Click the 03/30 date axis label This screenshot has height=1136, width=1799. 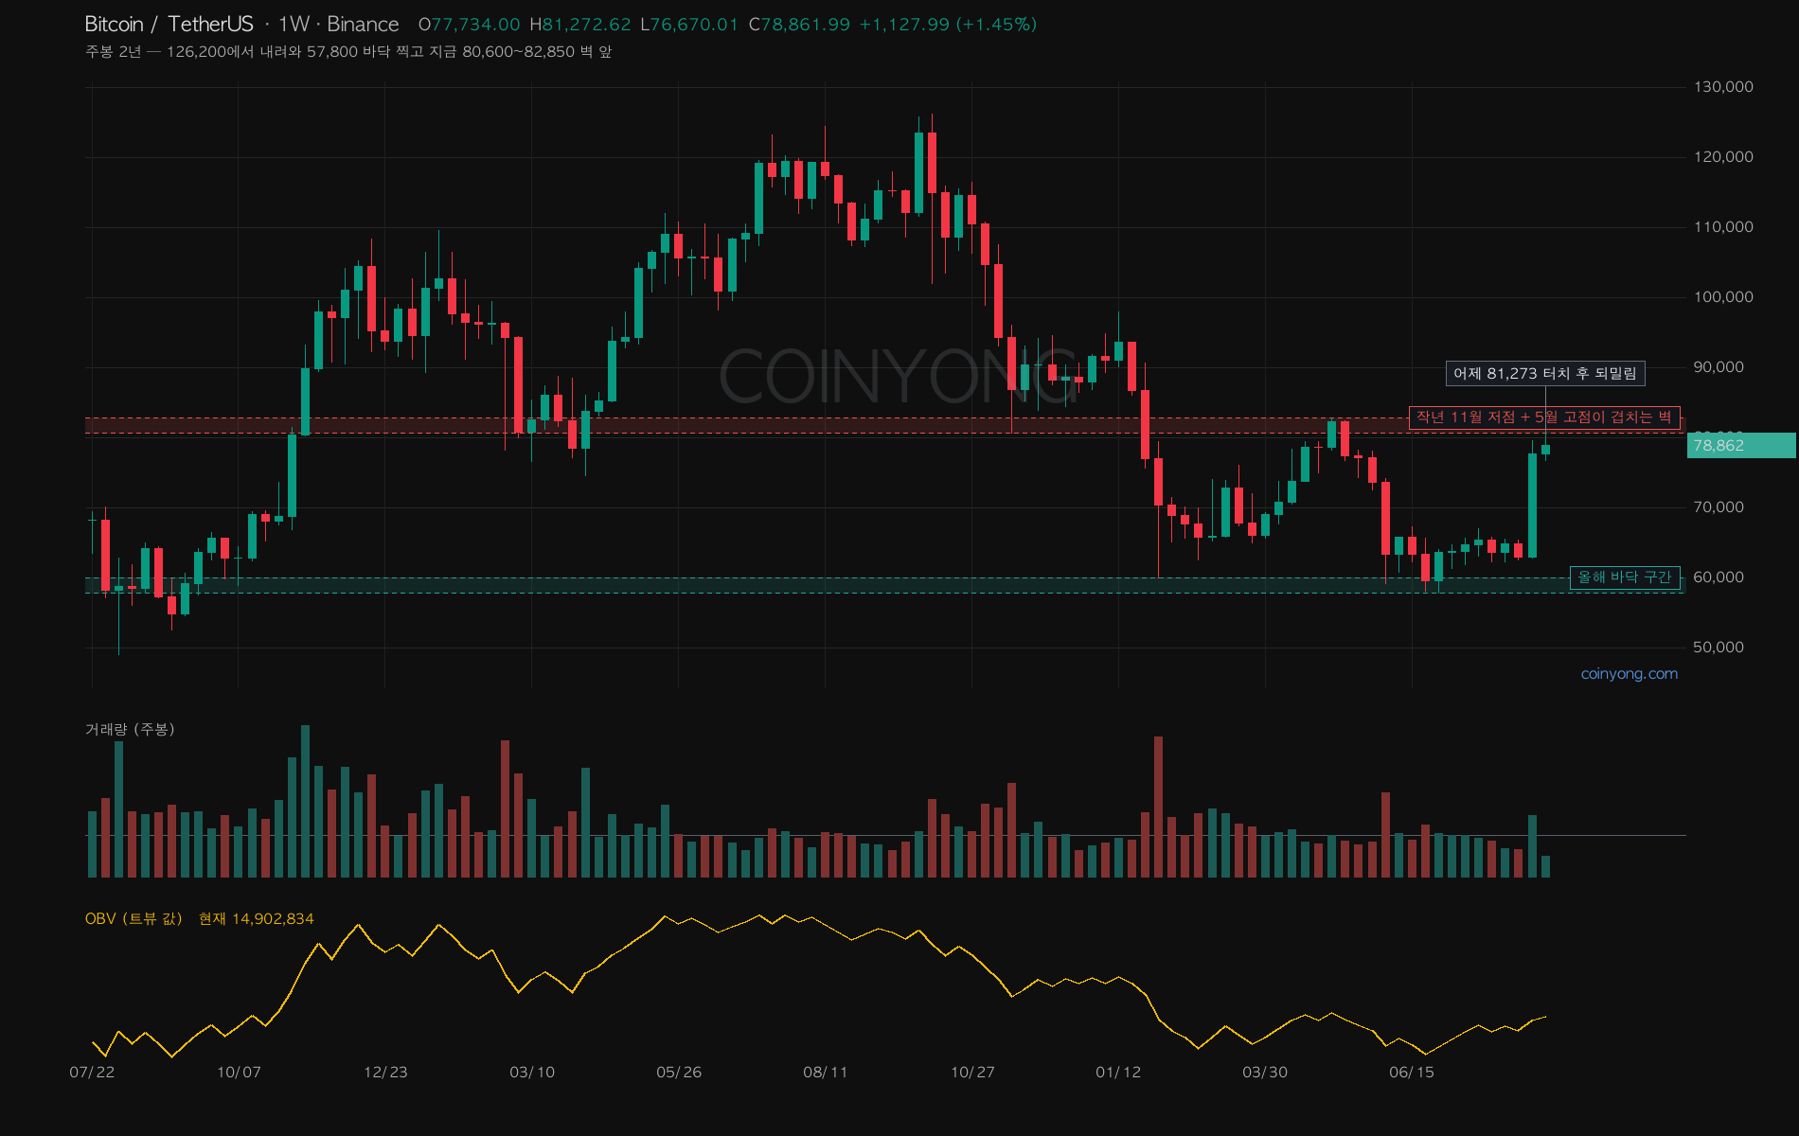(1265, 1072)
